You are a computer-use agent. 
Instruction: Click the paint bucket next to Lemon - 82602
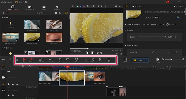point(178,18)
